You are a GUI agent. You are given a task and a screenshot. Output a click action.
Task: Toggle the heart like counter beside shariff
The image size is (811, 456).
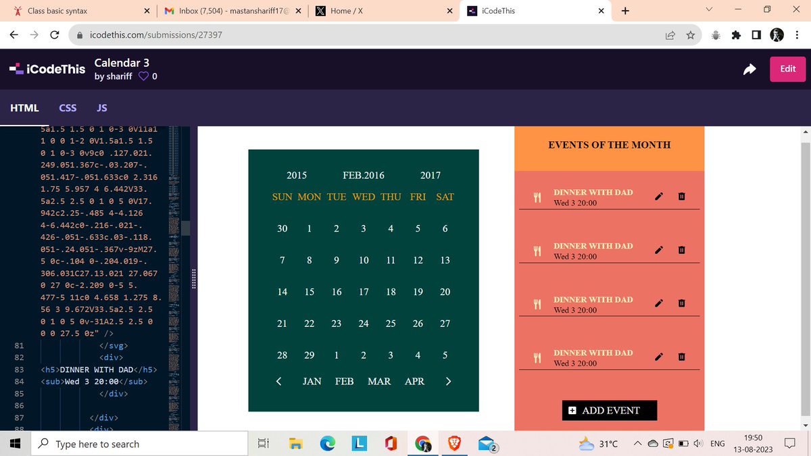[x=142, y=76]
